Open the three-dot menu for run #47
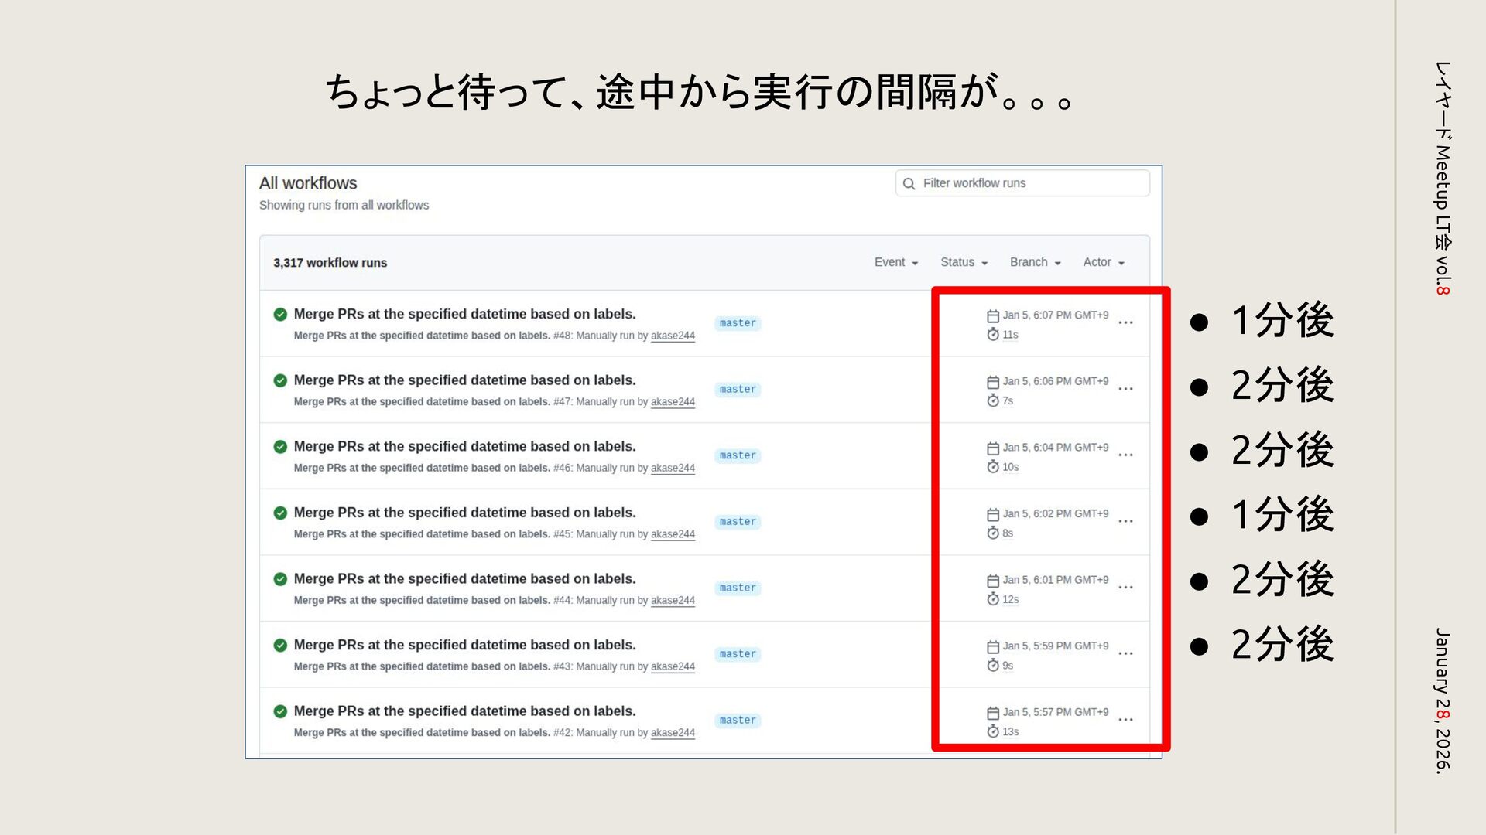The width and height of the screenshot is (1486, 835). tap(1125, 389)
